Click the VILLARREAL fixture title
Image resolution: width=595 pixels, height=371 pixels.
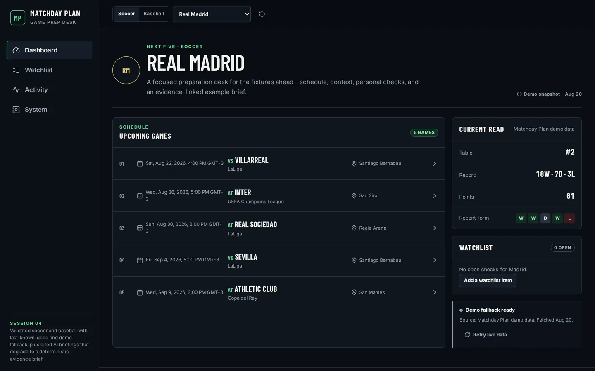pyautogui.click(x=252, y=160)
